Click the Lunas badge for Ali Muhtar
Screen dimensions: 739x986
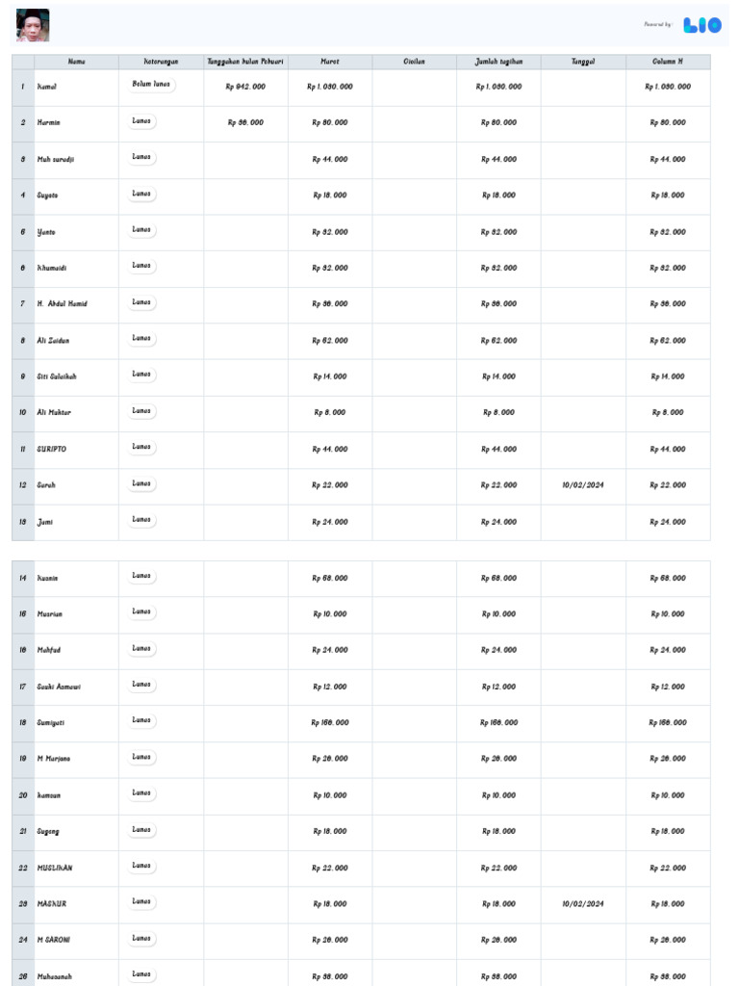pyautogui.click(x=142, y=411)
